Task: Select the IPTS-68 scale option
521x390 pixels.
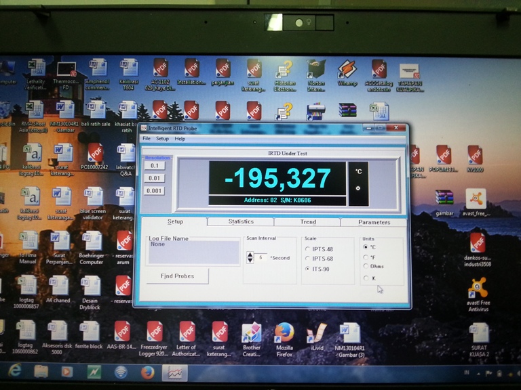Action: (307, 259)
